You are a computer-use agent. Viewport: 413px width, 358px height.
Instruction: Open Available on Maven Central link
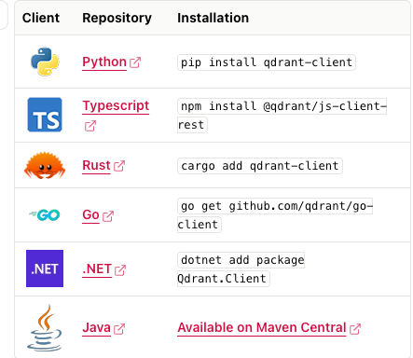(262, 327)
